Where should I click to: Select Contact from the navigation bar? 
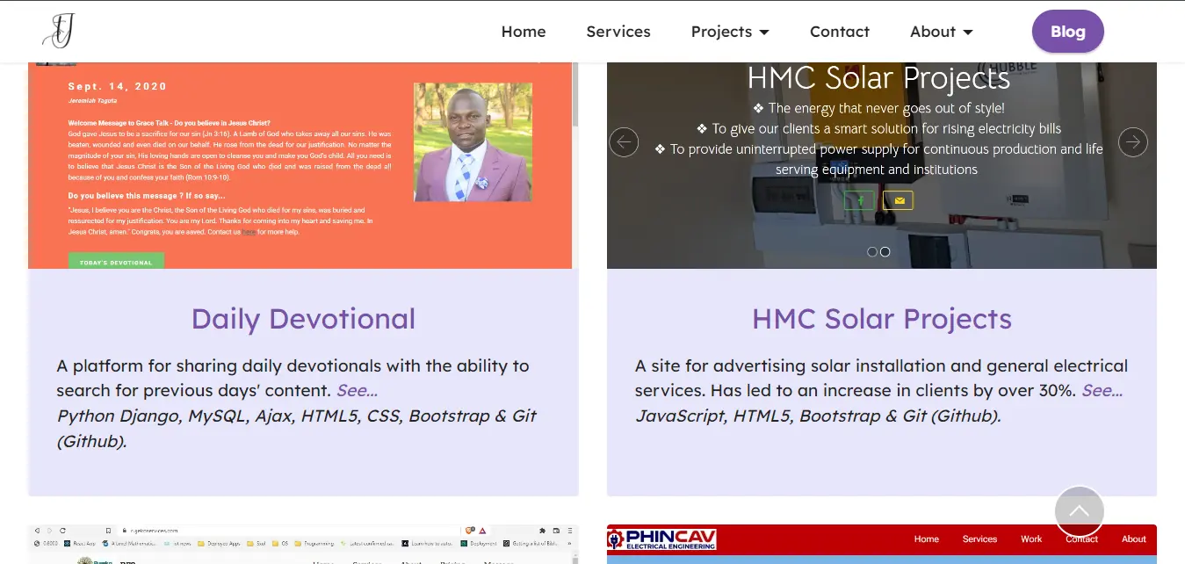click(x=839, y=31)
